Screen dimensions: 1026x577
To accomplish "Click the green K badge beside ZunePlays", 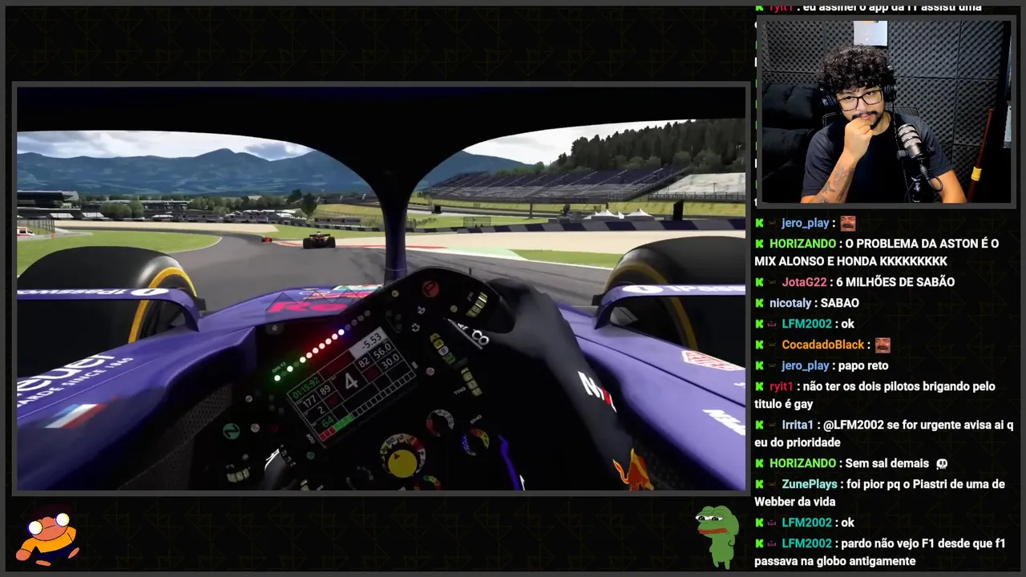I will click(x=759, y=484).
